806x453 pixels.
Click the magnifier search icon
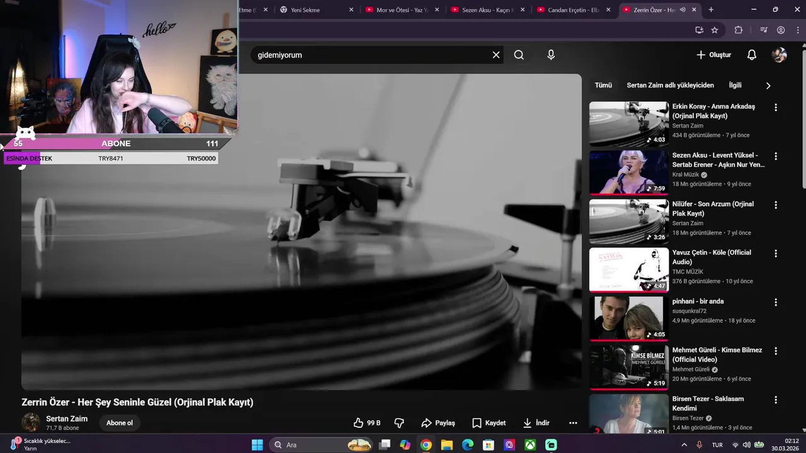(x=519, y=55)
